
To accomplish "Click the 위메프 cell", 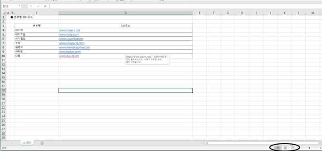I will point(37,47).
